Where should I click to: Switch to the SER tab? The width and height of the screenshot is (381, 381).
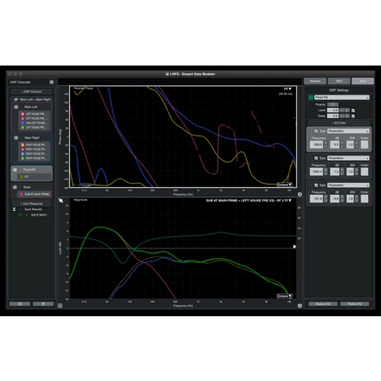pyautogui.click(x=339, y=81)
